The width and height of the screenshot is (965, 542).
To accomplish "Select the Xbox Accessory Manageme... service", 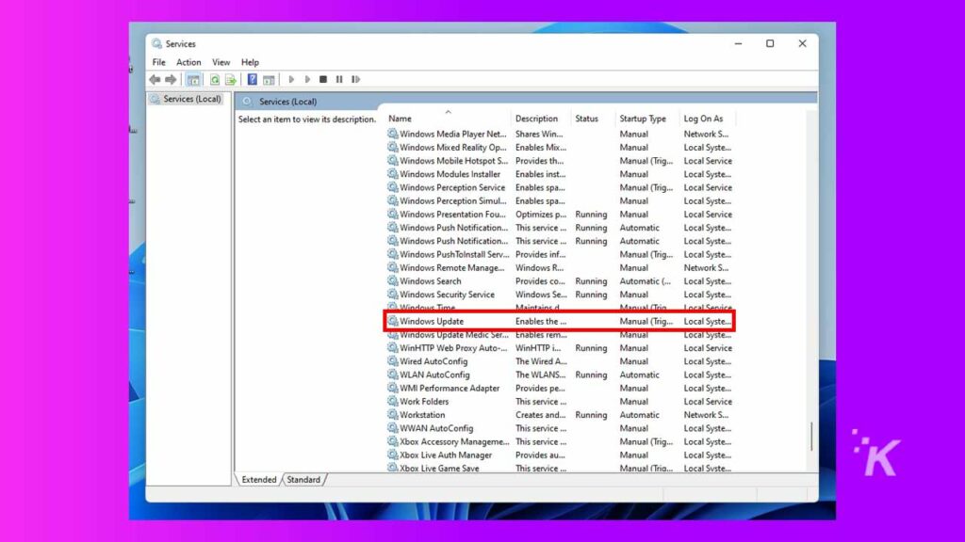I will pos(560,441).
